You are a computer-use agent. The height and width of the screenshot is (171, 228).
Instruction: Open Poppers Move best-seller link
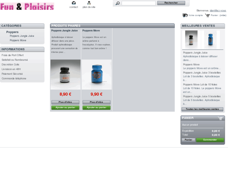click(191, 64)
